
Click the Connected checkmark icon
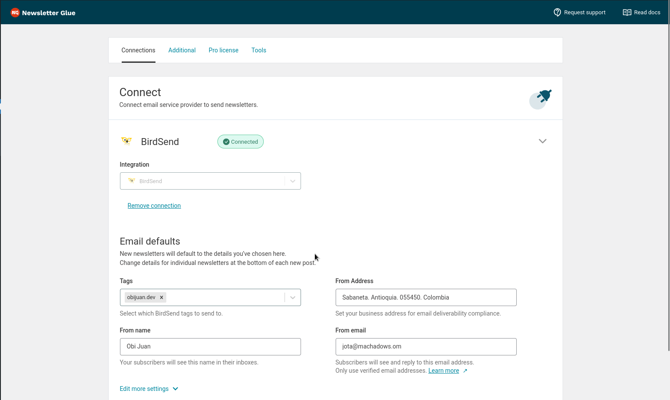(x=226, y=142)
